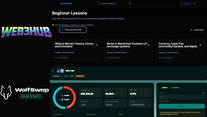View Module for What is Money
The height and width of the screenshot is (117, 207).
pos(62,58)
